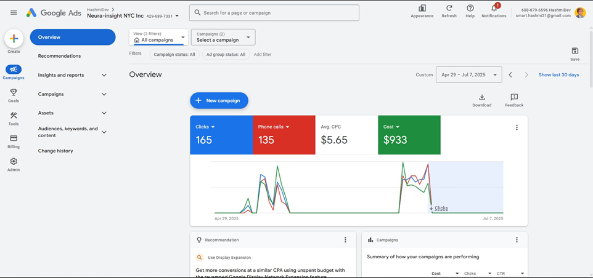Expand Audiences, keywords, and content
The width and height of the screenshot is (593, 278).
[104, 132]
